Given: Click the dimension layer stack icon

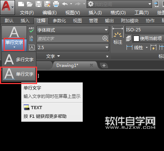Looking at the screenshot, I should (x=128, y=39).
